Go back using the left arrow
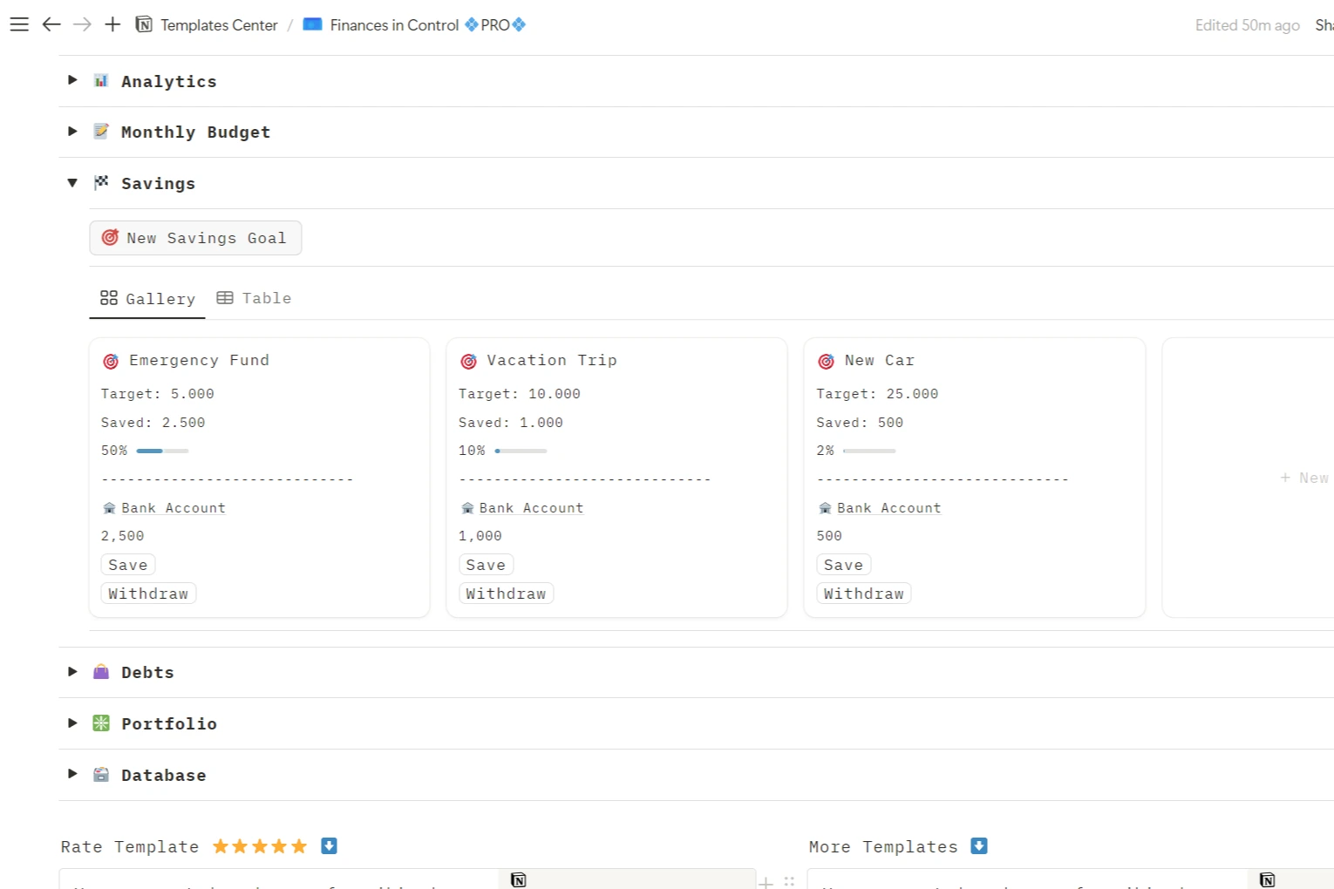Image resolution: width=1334 pixels, height=889 pixels. click(x=51, y=24)
